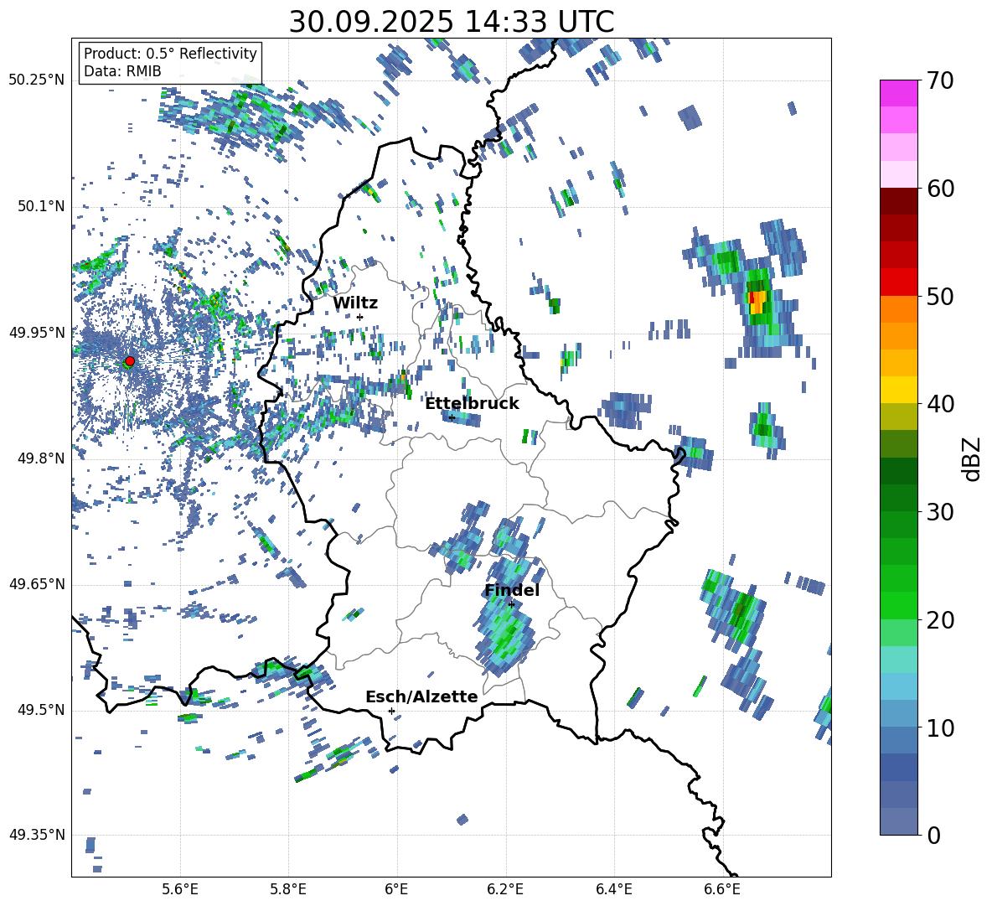Click the 10 colorbar tick label
992x906 pixels.
[940, 728]
